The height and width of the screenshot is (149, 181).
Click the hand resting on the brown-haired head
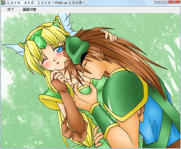coord(110,36)
